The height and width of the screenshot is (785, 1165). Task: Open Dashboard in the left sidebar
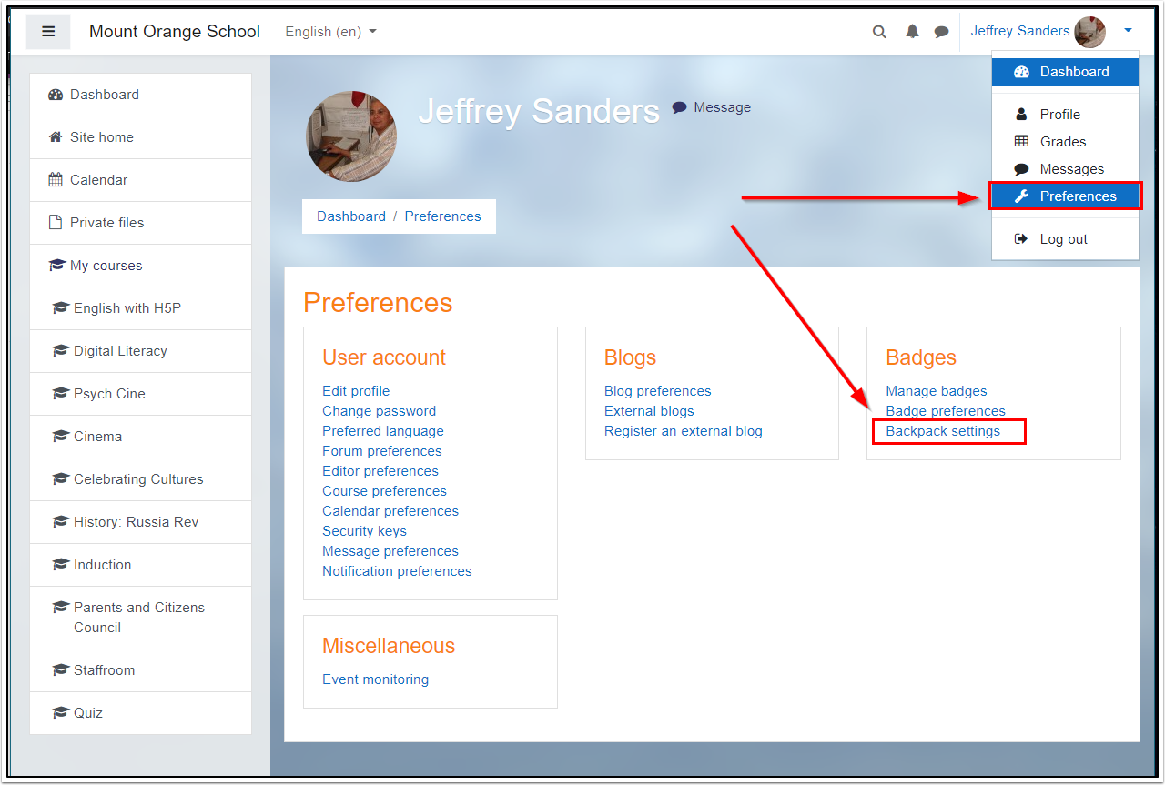point(140,95)
